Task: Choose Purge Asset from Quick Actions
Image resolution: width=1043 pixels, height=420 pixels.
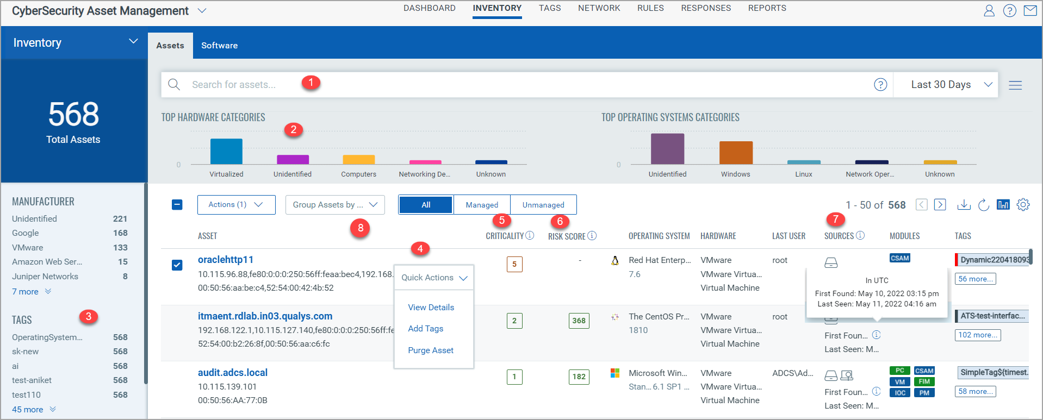Action: [x=431, y=350]
